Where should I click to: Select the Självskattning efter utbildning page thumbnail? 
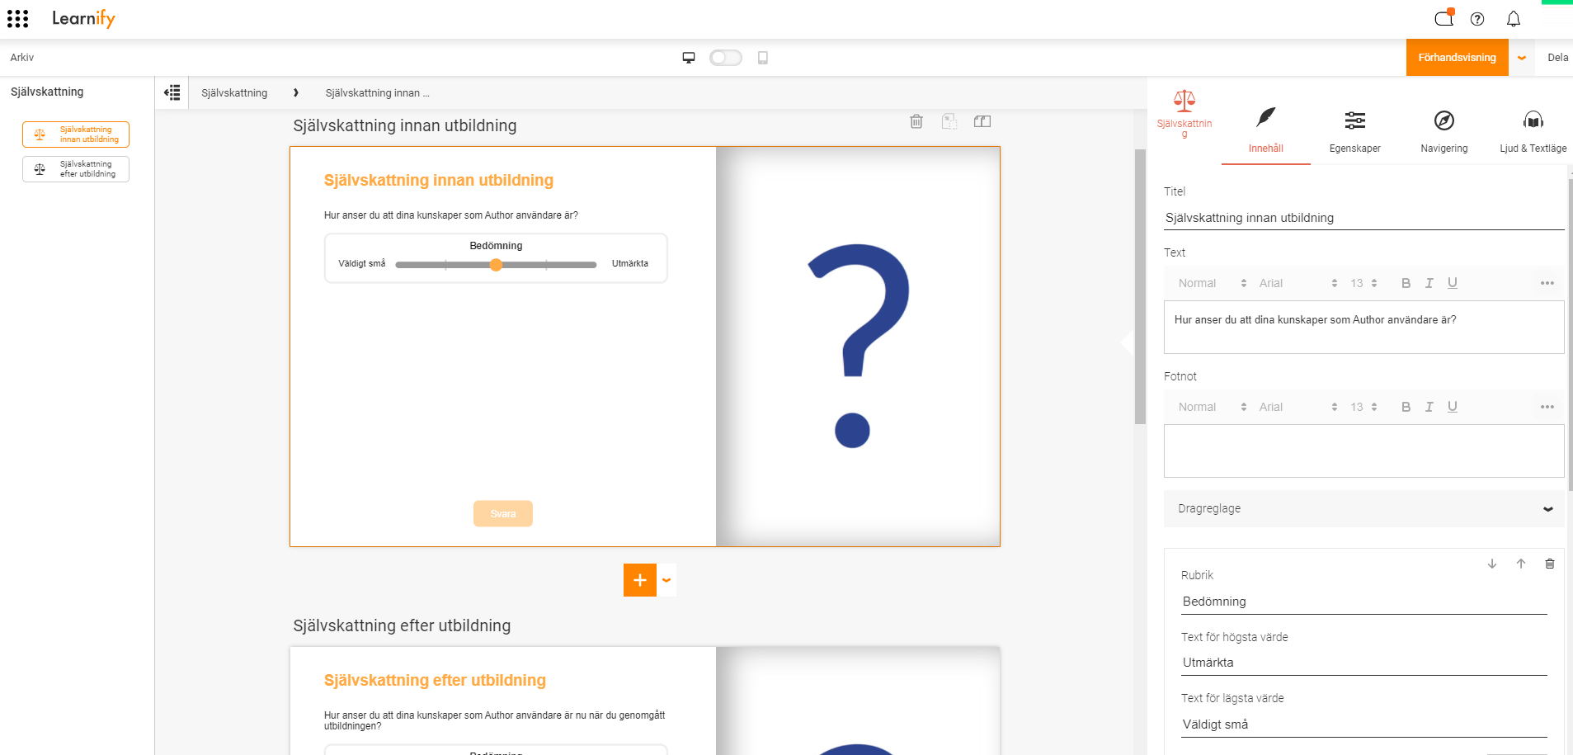pyautogui.click(x=76, y=169)
